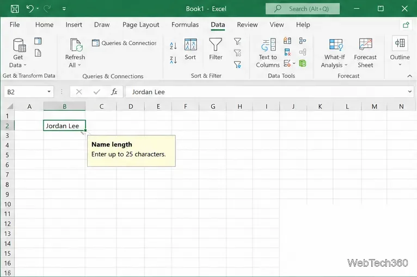Select column F header
Screen dimensions: 417x277
tap(185, 106)
